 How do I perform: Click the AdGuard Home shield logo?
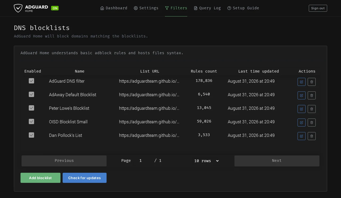point(18,8)
